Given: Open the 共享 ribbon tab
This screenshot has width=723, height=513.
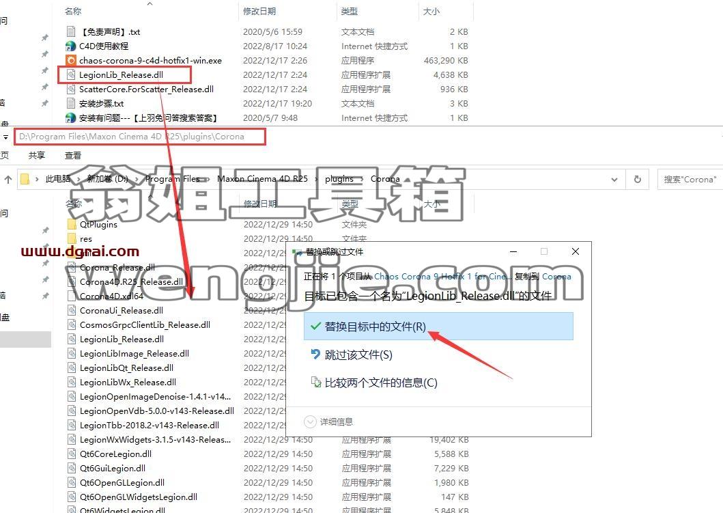Looking at the screenshot, I should [37, 156].
